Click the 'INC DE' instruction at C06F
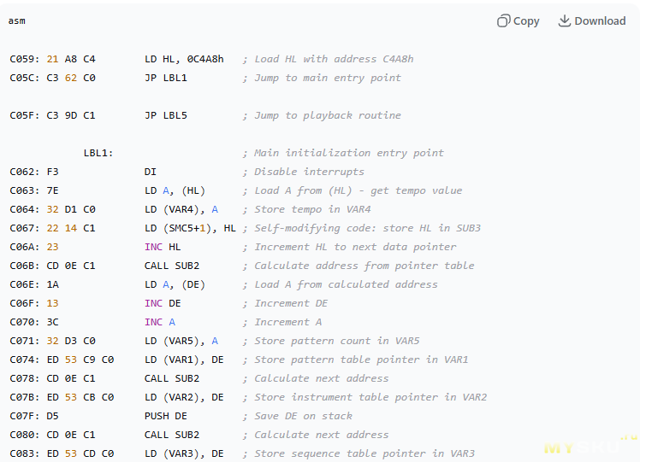This screenshot has width=646, height=462. (162, 303)
